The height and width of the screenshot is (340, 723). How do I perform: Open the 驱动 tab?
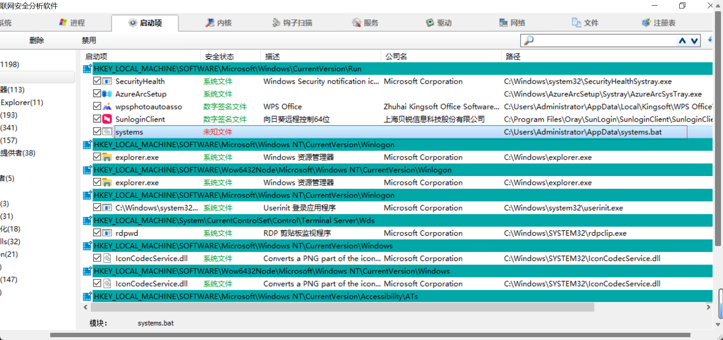[439, 23]
